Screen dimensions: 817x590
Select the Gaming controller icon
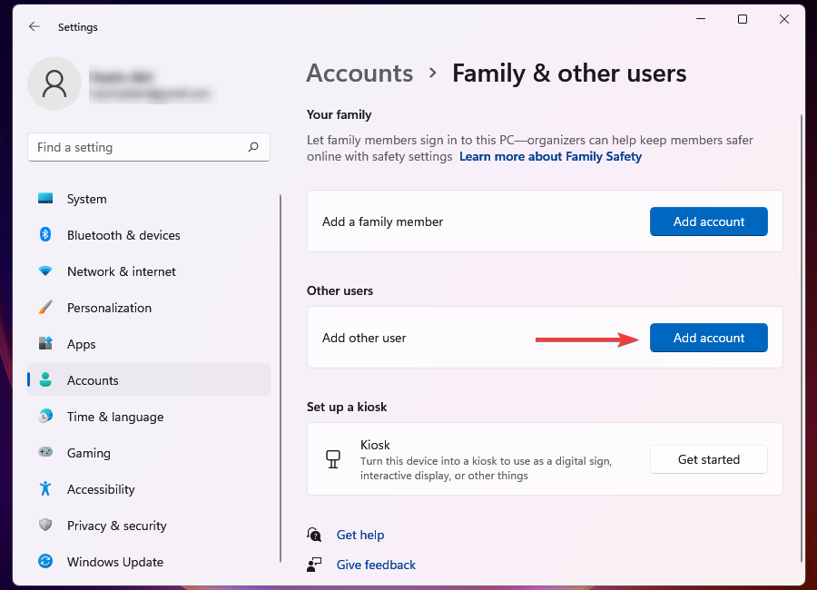[45, 453]
